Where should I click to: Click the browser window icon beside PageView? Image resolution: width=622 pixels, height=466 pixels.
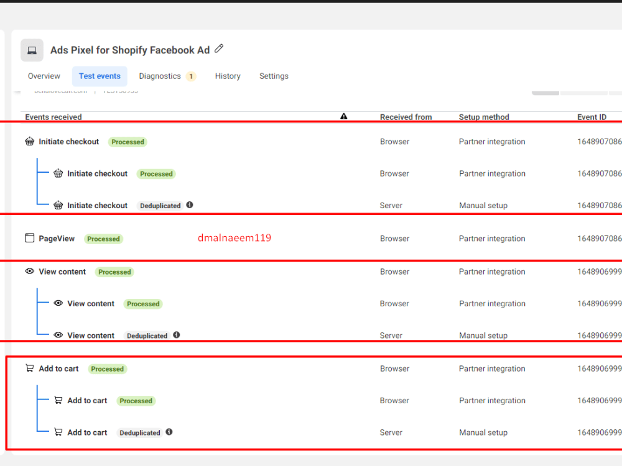click(x=29, y=237)
